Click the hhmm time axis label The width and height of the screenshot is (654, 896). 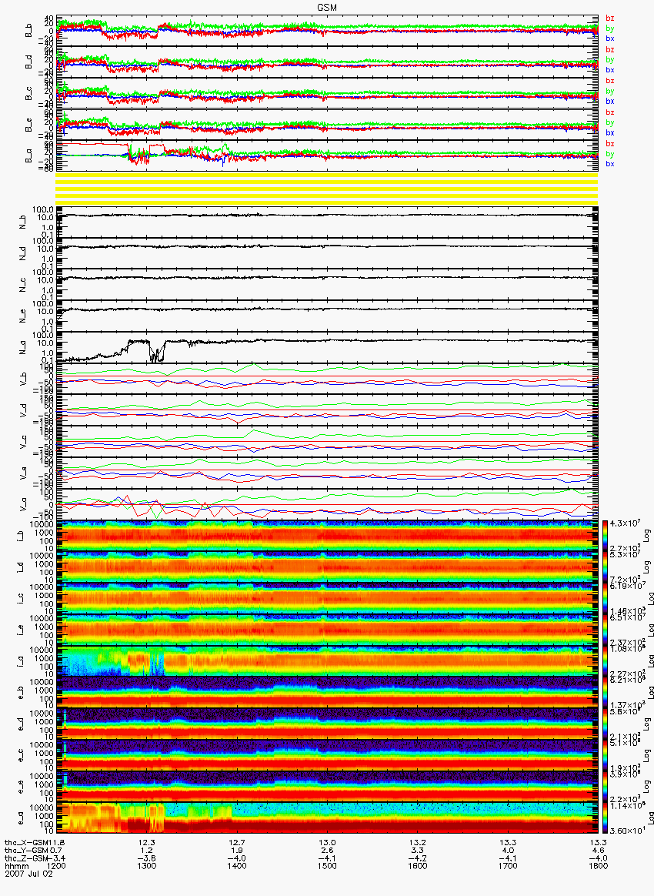click(x=17, y=866)
